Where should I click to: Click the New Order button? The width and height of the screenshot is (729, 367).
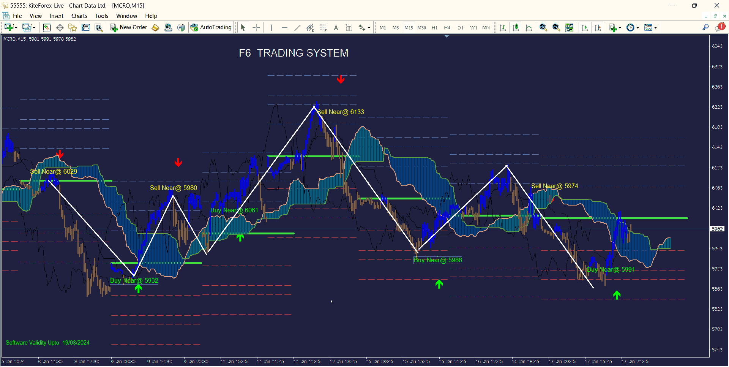129,27
